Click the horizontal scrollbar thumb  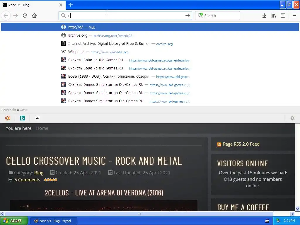(x=139, y=214)
